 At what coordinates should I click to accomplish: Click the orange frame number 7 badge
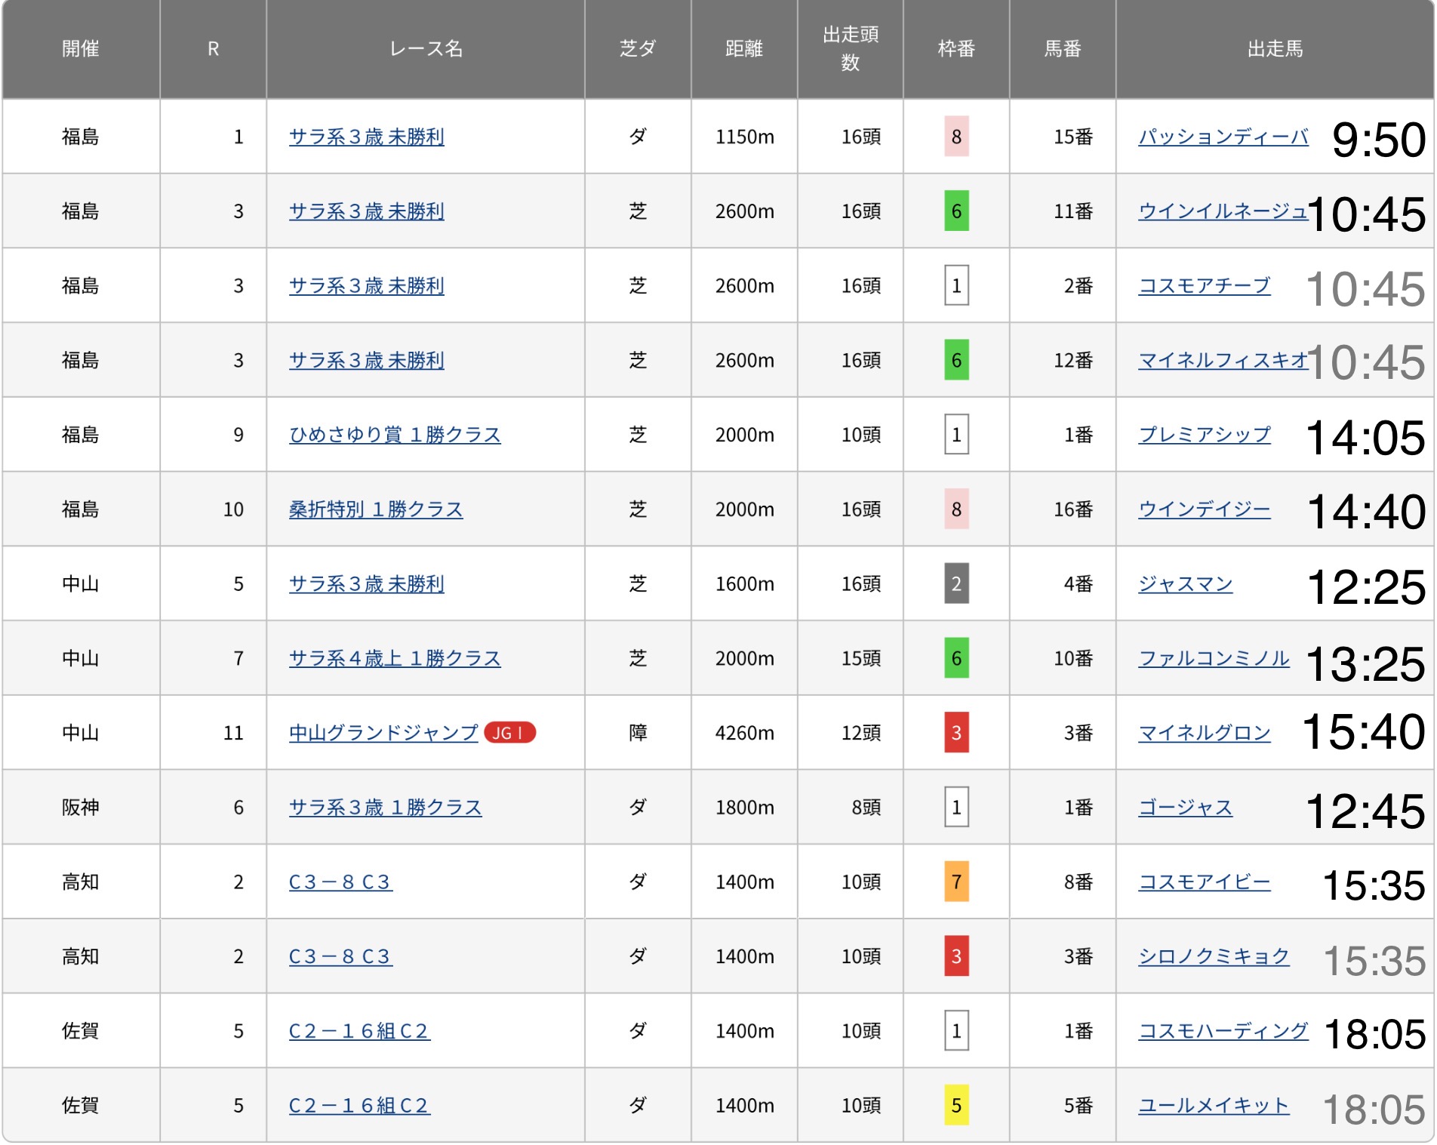(956, 882)
